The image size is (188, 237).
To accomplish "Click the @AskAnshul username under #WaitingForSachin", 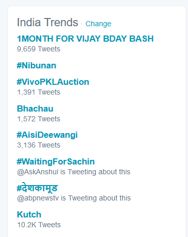I will tap(38, 172).
